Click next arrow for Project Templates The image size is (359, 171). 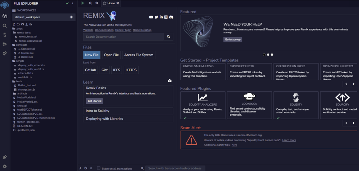pos(354,84)
